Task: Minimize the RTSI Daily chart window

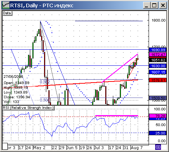Action: coord(147,5)
